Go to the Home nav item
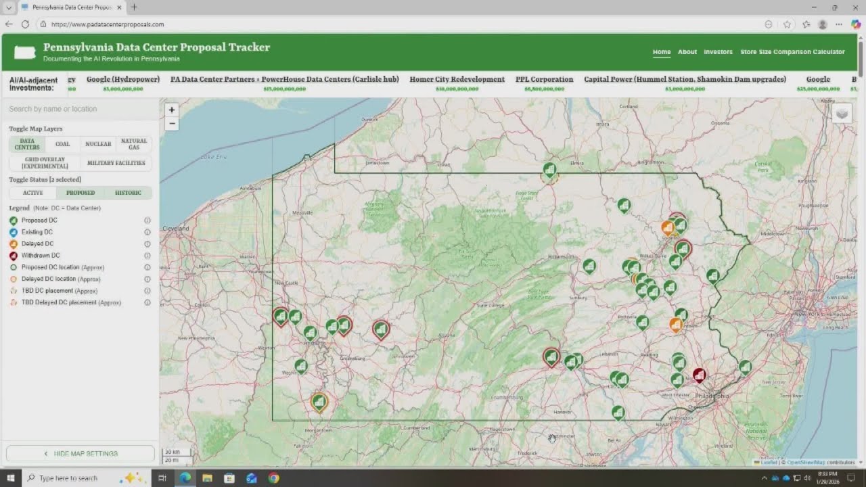 coord(662,52)
